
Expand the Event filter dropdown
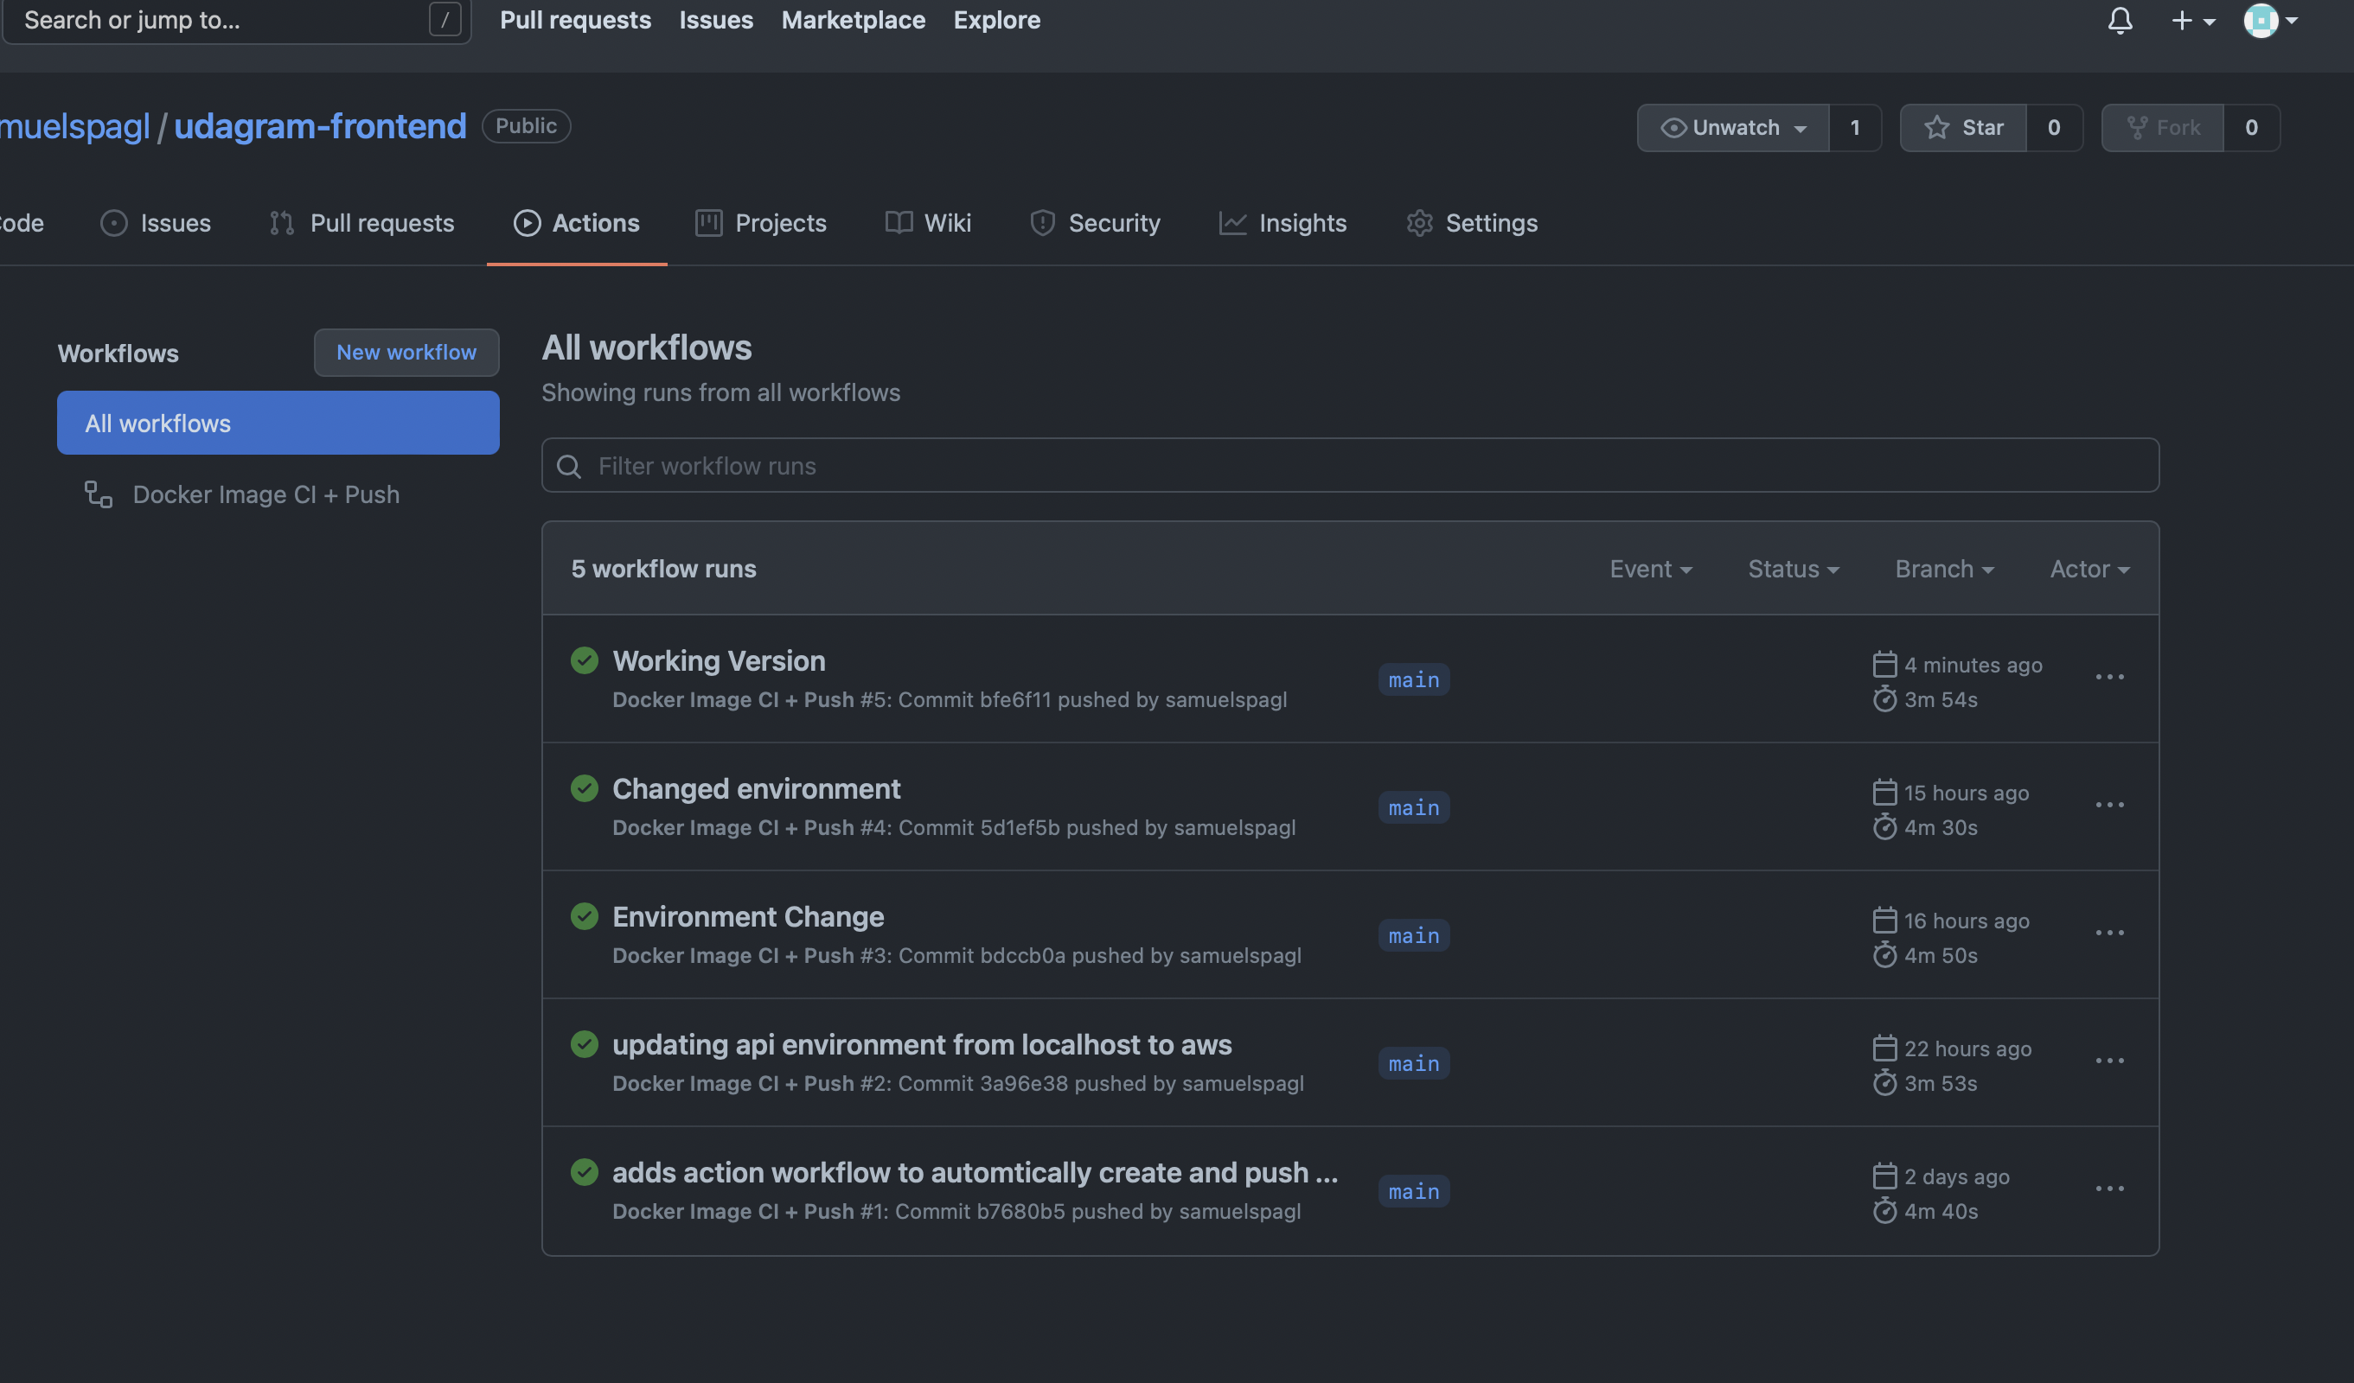1650,569
